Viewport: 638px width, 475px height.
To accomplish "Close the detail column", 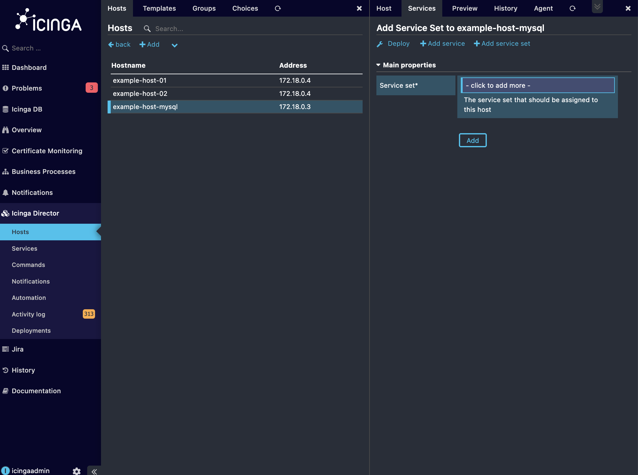I will pos(628,8).
